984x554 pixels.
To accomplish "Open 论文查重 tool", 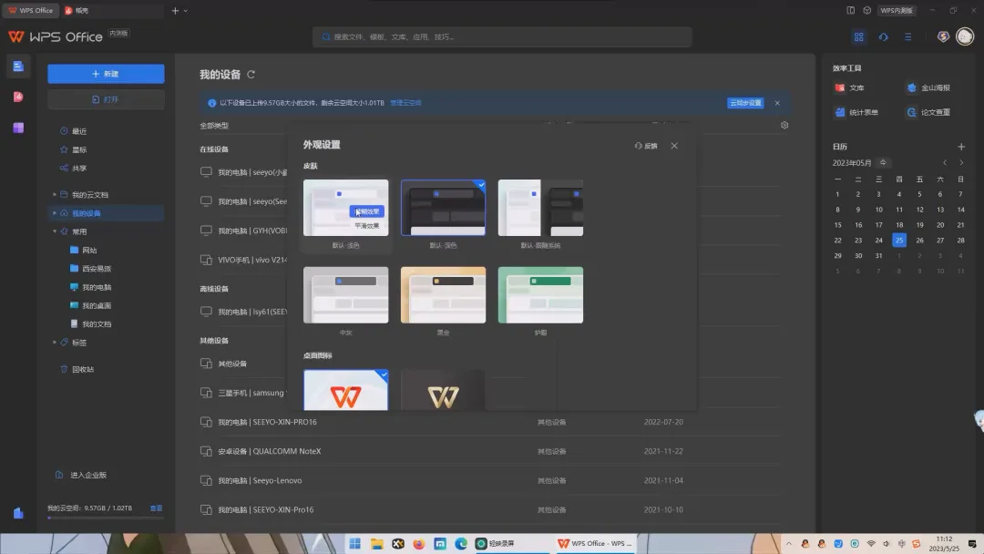I will 928,112.
